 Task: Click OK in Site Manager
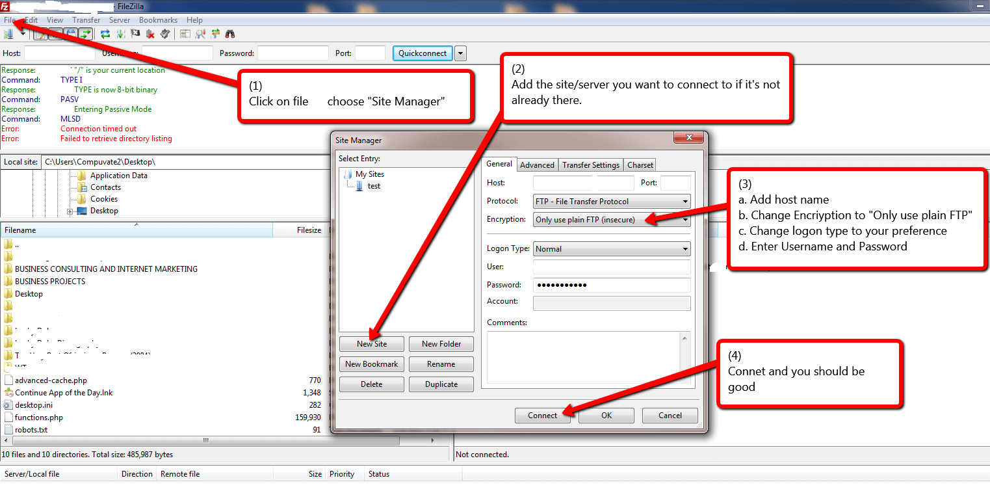click(x=606, y=416)
